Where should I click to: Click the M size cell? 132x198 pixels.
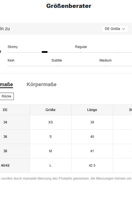(x=50, y=151)
